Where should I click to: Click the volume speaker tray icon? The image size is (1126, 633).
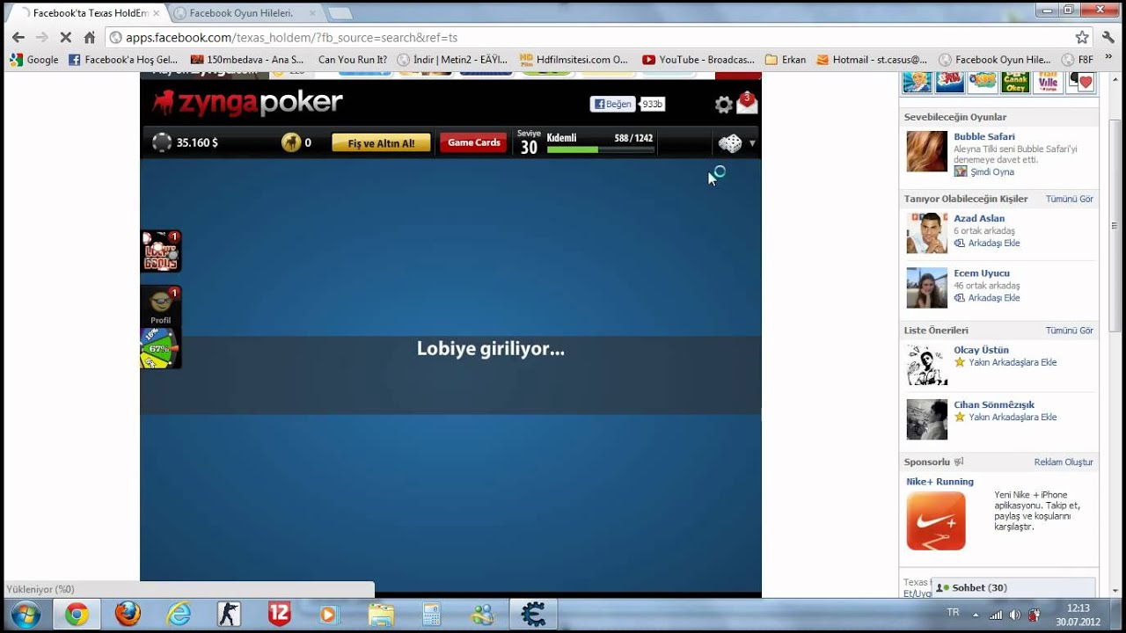(x=1014, y=615)
